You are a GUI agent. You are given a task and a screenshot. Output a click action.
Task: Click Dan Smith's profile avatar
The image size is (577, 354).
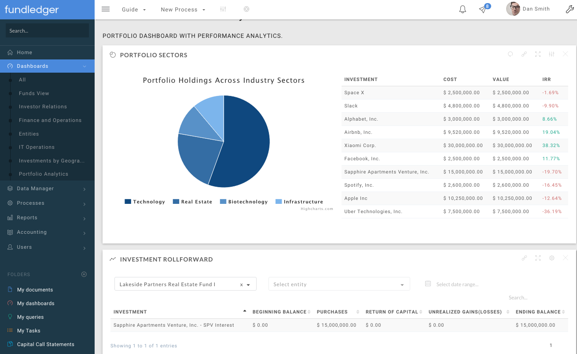[x=513, y=9]
